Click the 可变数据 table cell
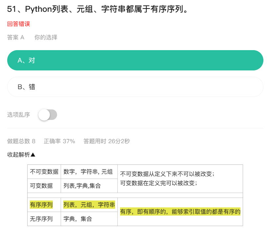This screenshot has height=230, width=267. [44, 186]
